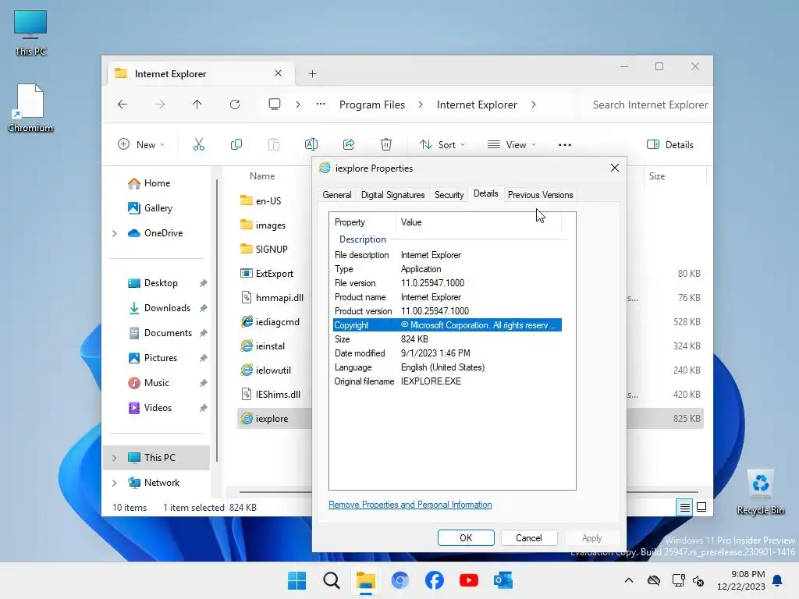Screen dimensions: 799x599
Task: Close the iexplore Properties dialog
Action: click(x=615, y=168)
